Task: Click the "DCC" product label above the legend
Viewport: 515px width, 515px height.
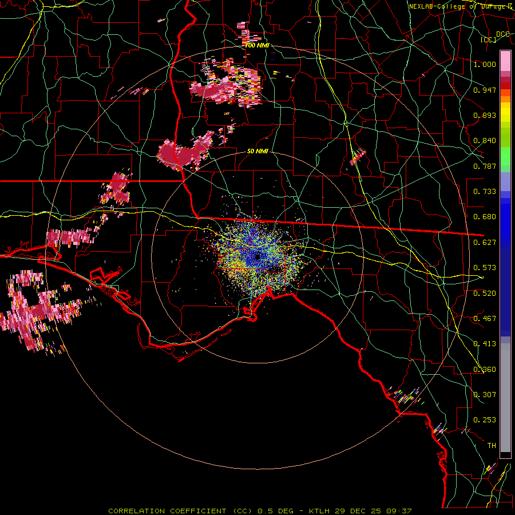Action: 503,34
